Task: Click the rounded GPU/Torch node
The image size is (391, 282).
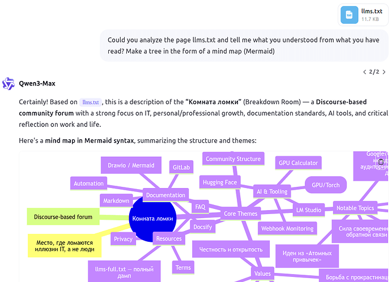Action: (326, 185)
